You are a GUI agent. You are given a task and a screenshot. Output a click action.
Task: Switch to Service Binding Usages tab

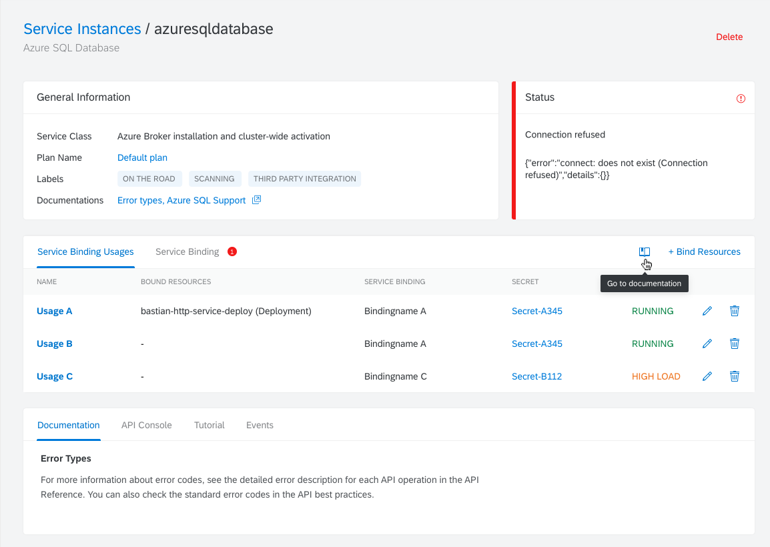tap(85, 252)
